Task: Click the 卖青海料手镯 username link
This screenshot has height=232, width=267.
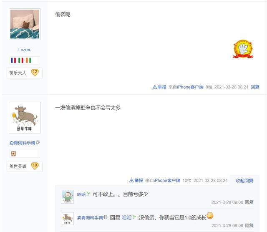Action: pos(22,143)
